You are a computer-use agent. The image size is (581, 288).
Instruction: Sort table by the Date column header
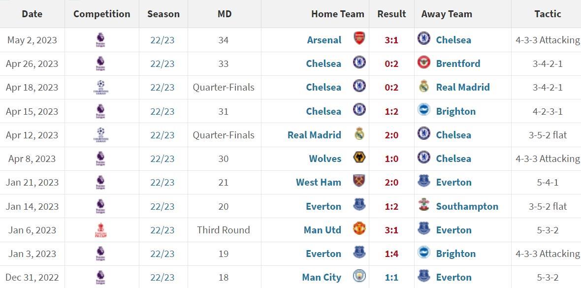(x=32, y=14)
